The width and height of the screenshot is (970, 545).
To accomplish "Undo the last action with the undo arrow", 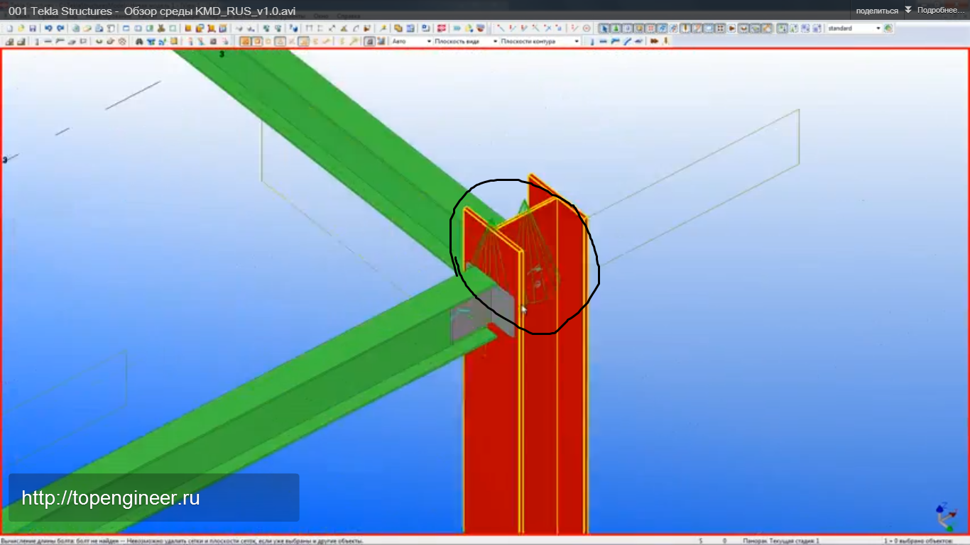I will coord(48,28).
